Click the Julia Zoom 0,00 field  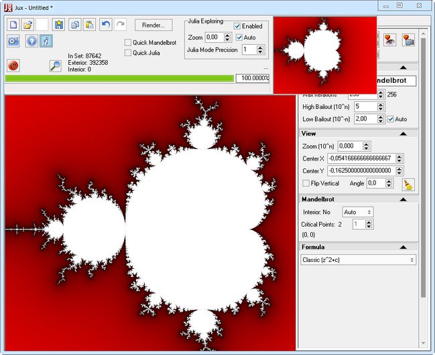coord(214,37)
